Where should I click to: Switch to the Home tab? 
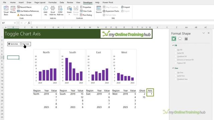tap(13, 2)
